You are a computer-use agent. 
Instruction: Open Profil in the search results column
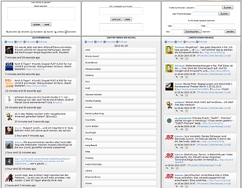tap(20, 42)
